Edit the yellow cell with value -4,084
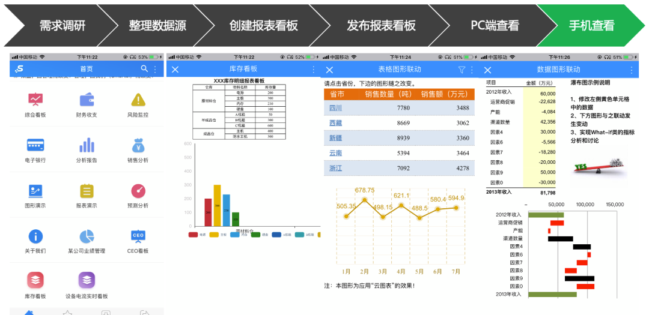This screenshot has height=315, width=649. tap(539, 112)
